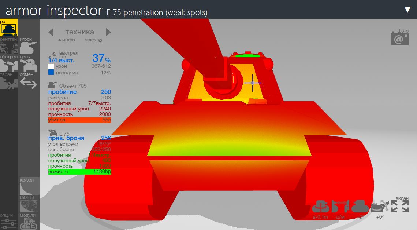
Task: Click наводчик 12% value
Action: click(x=106, y=73)
